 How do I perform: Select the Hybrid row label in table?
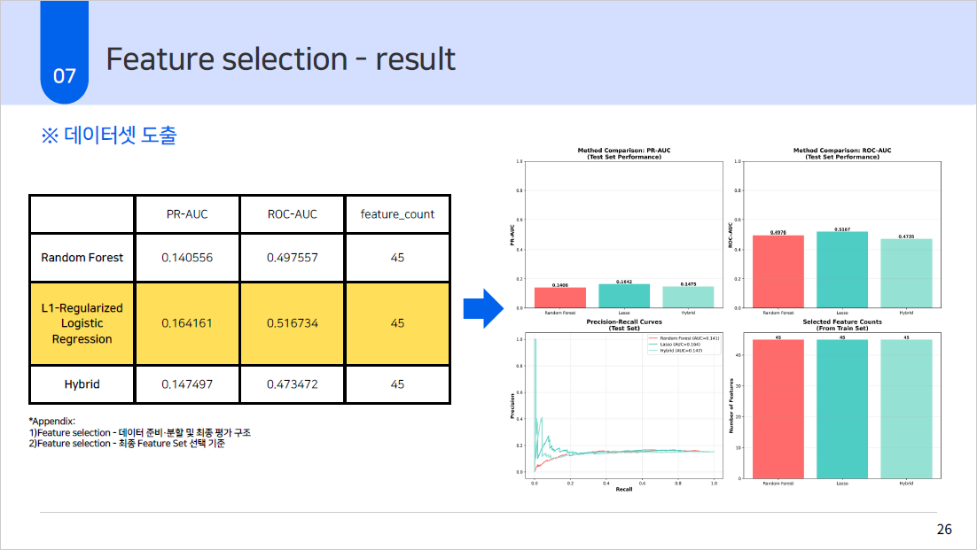point(82,383)
